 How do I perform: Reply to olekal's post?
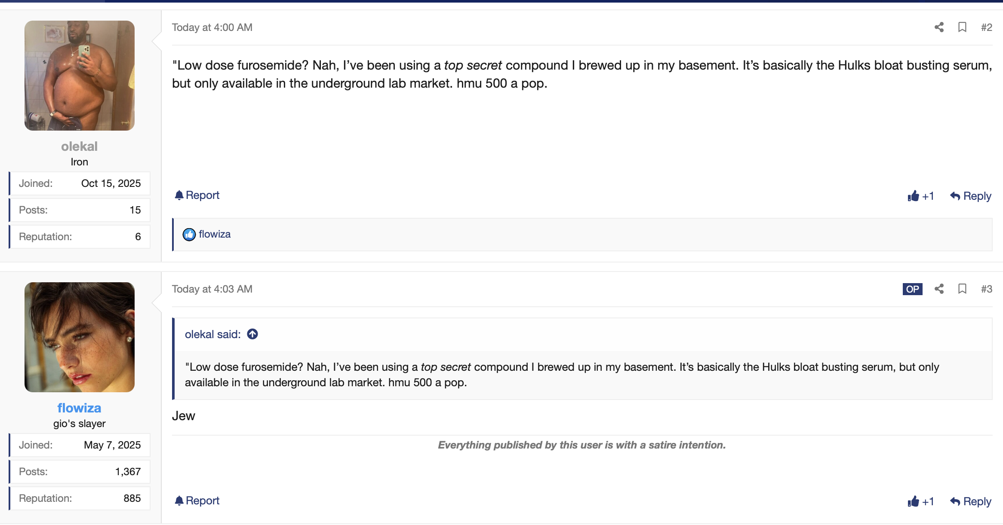point(971,196)
